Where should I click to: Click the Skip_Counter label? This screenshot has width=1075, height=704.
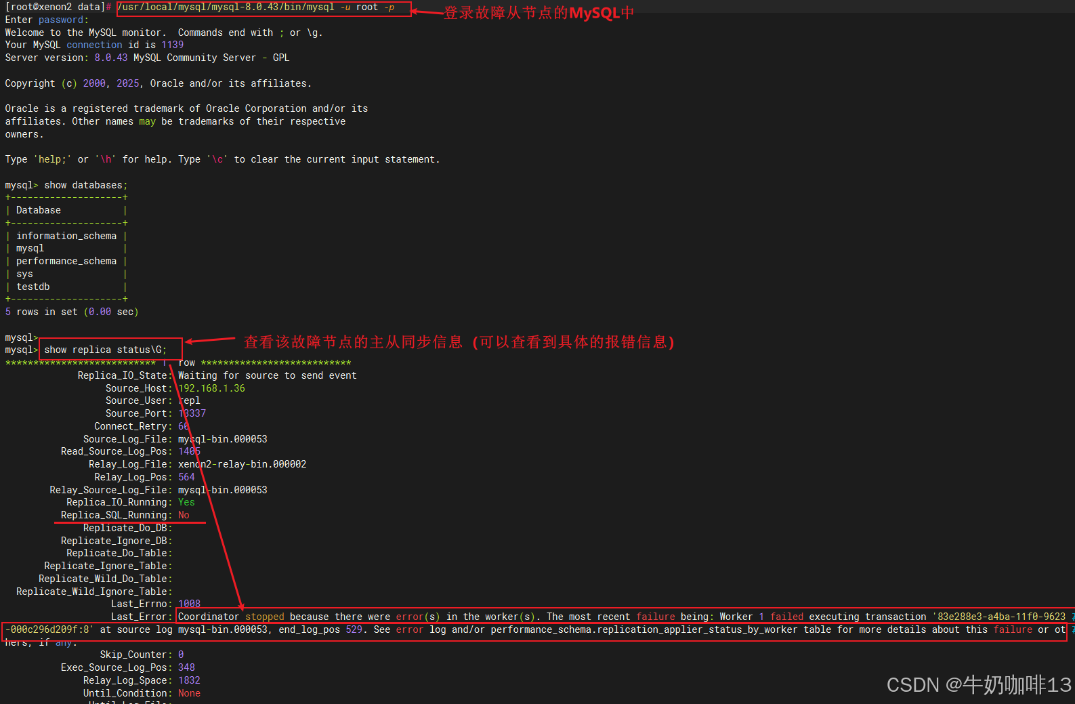click(136, 655)
